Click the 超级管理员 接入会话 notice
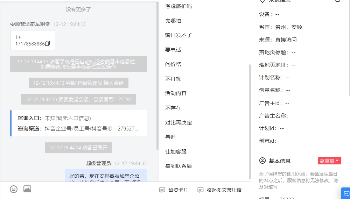Viewport: 350px width, 199px height. coord(78,83)
